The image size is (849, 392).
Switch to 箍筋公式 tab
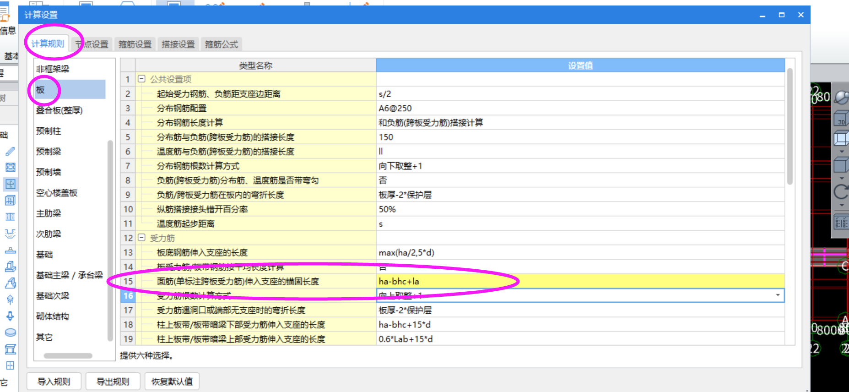click(x=222, y=44)
